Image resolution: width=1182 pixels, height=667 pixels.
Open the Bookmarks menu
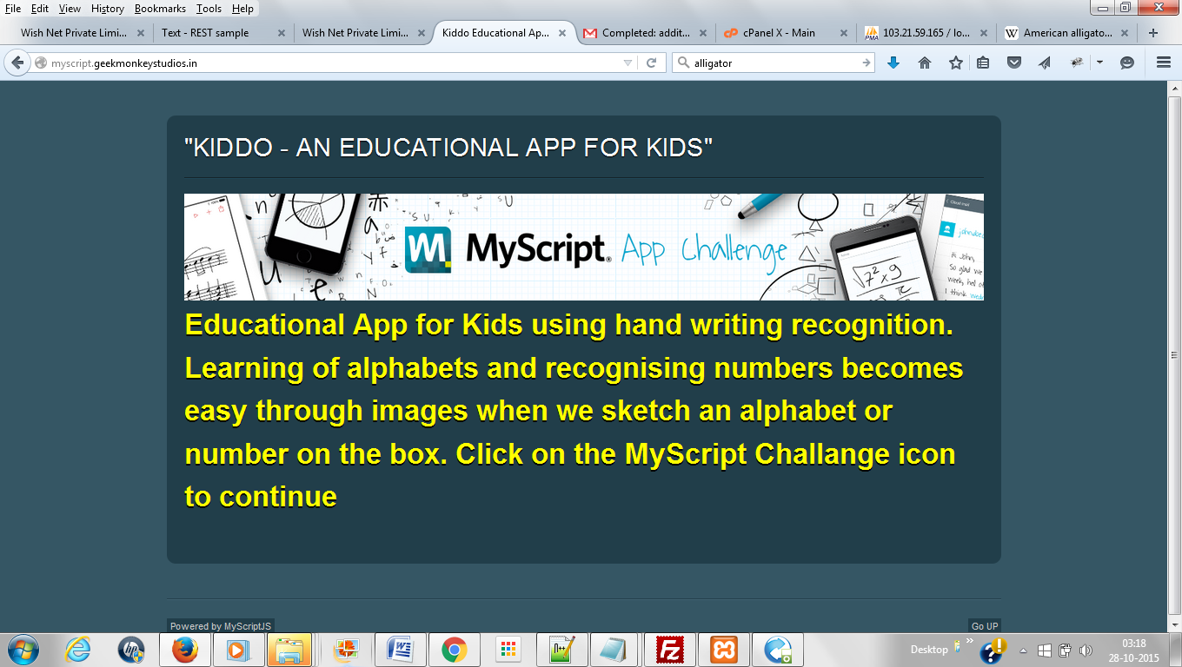click(162, 9)
